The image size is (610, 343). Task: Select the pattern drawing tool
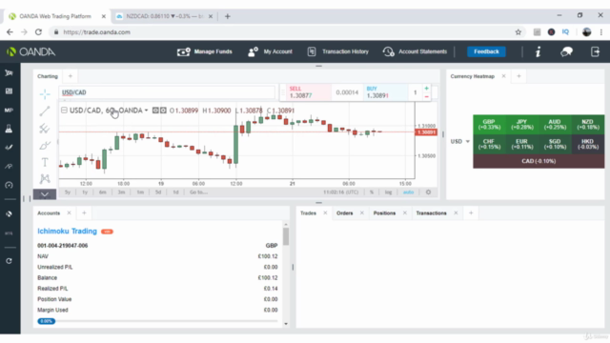point(45,179)
